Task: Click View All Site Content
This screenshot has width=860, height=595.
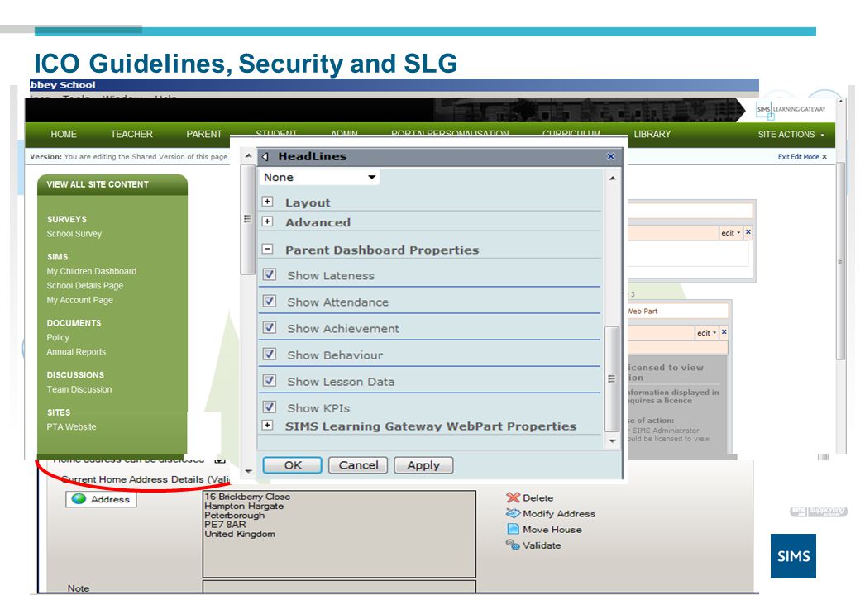Action: [98, 184]
